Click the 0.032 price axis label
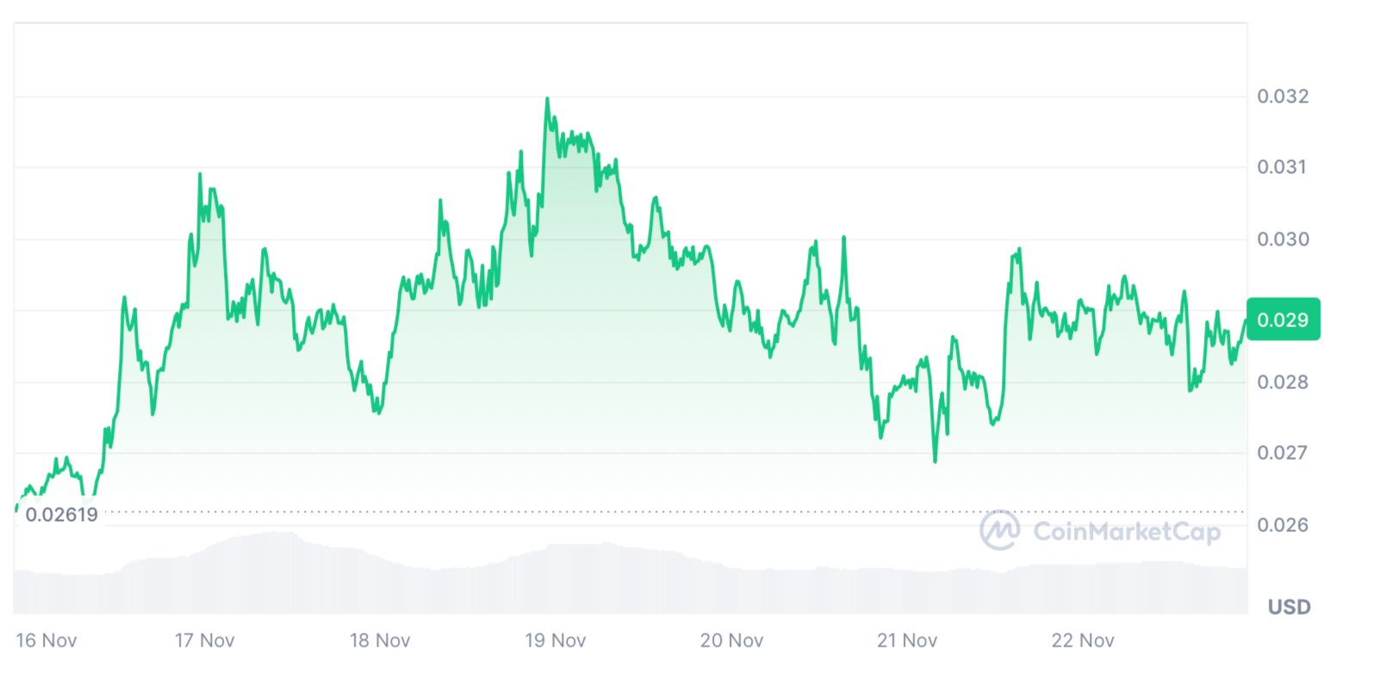The width and height of the screenshot is (1373, 687). click(1283, 96)
